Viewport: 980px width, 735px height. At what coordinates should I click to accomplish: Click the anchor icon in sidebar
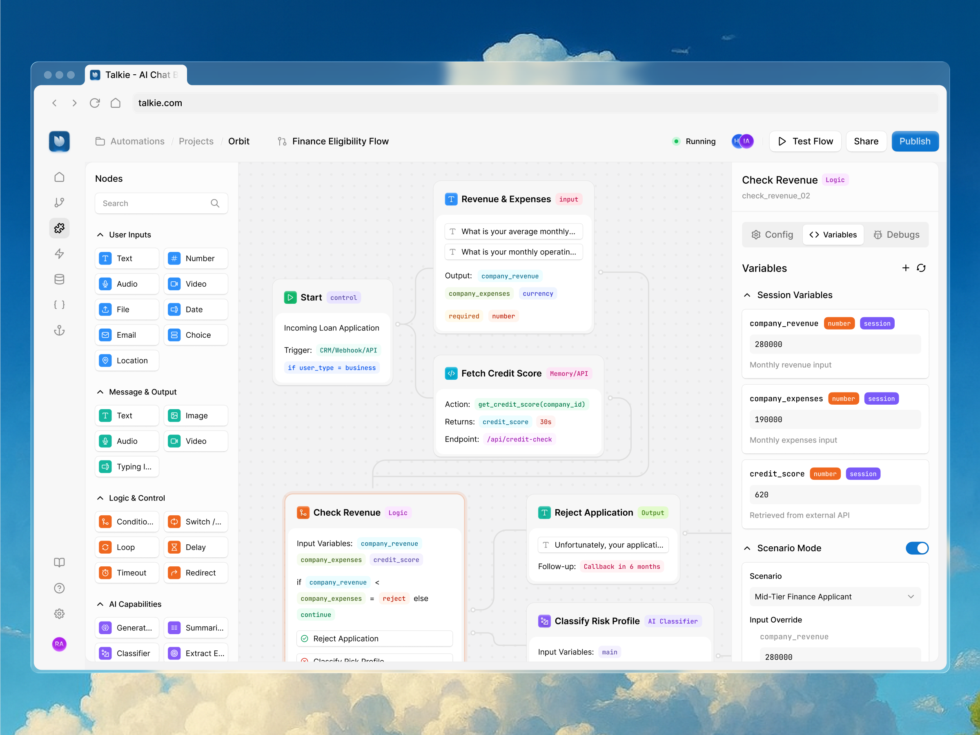59,330
